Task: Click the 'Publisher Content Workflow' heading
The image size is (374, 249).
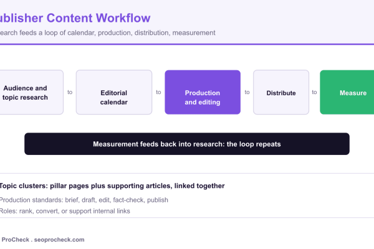Action: point(75,18)
